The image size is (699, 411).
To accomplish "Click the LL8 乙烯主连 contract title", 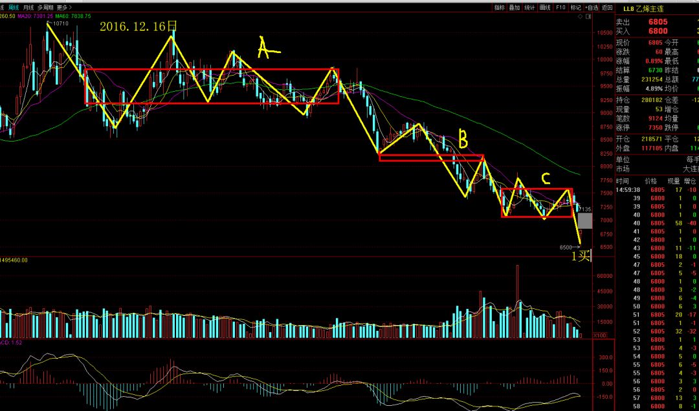I will point(643,9).
